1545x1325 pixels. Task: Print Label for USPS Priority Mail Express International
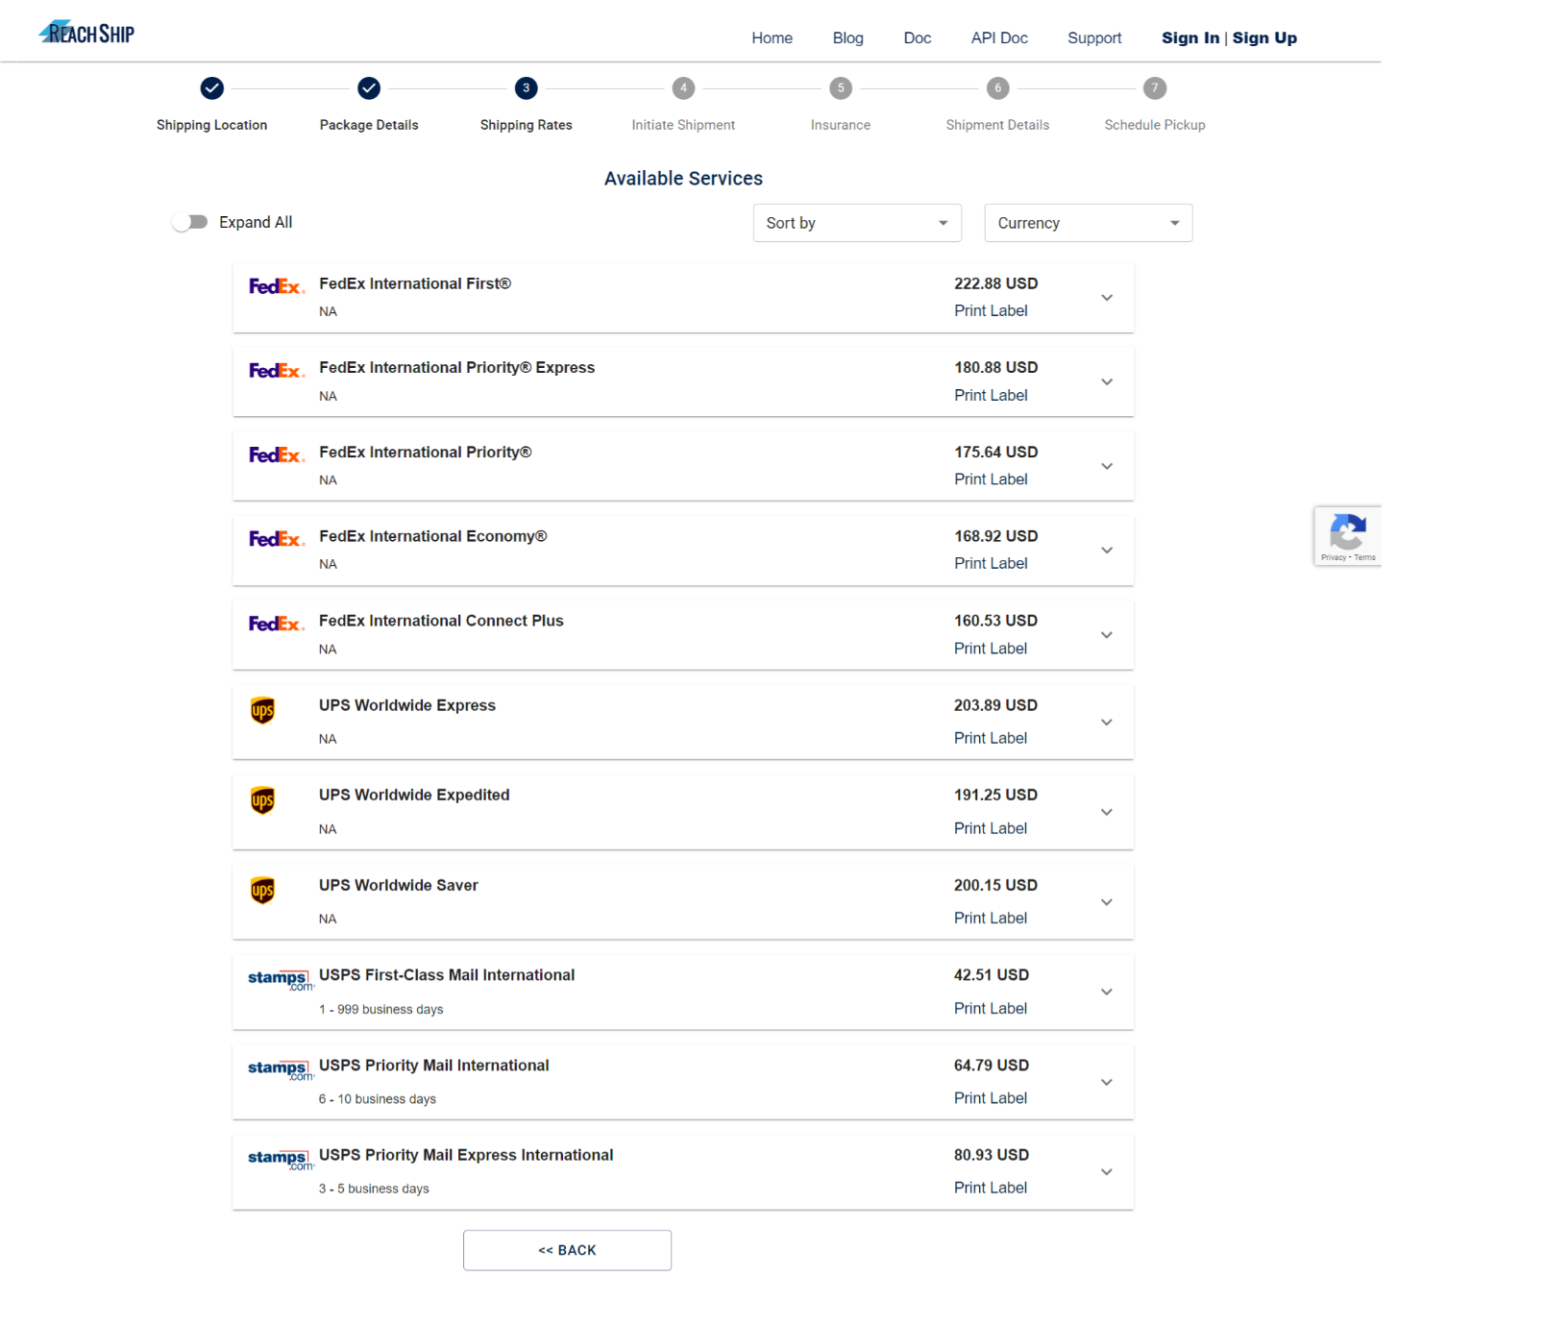pos(991,1188)
